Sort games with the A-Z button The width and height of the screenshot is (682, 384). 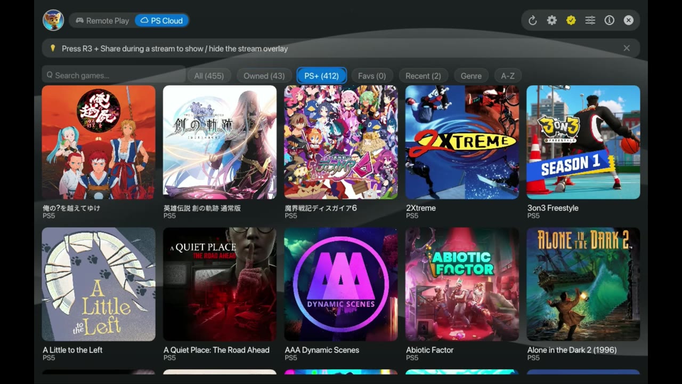(508, 76)
